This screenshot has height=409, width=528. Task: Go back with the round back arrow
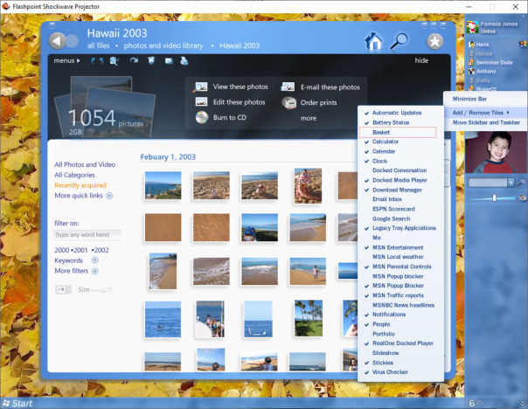click(58, 41)
